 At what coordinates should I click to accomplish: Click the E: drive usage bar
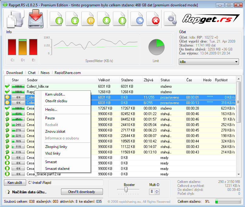33,47
